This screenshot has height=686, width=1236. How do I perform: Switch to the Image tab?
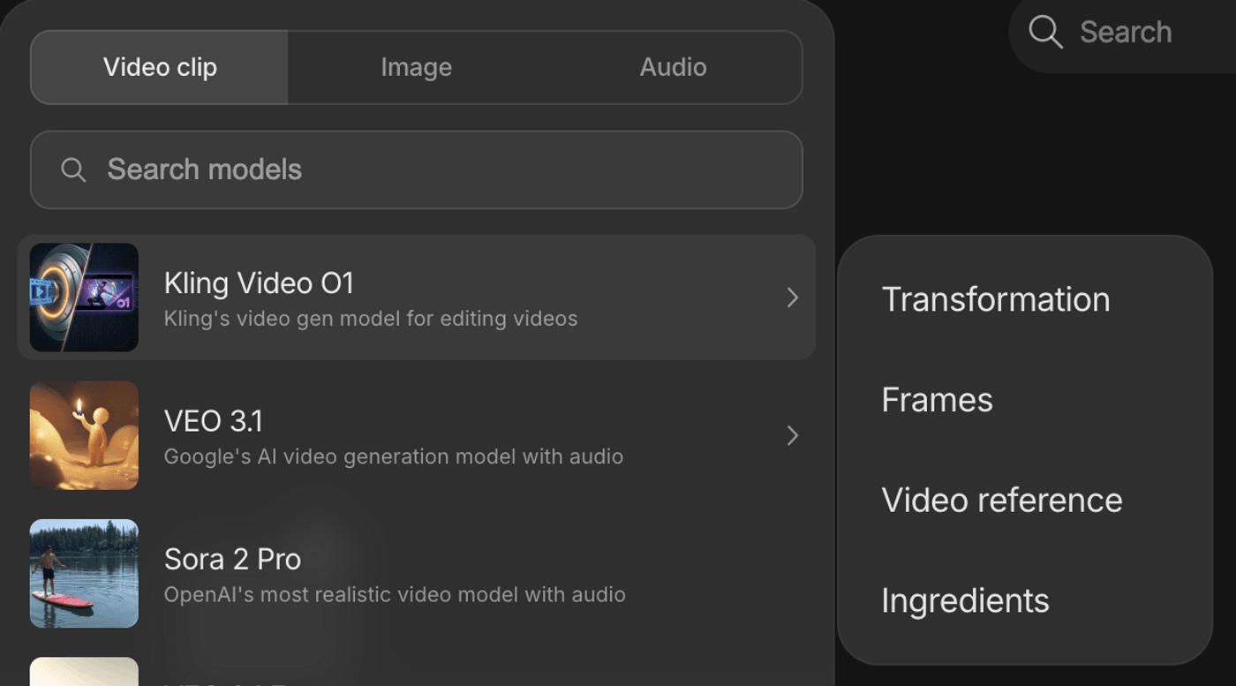[x=416, y=67]
